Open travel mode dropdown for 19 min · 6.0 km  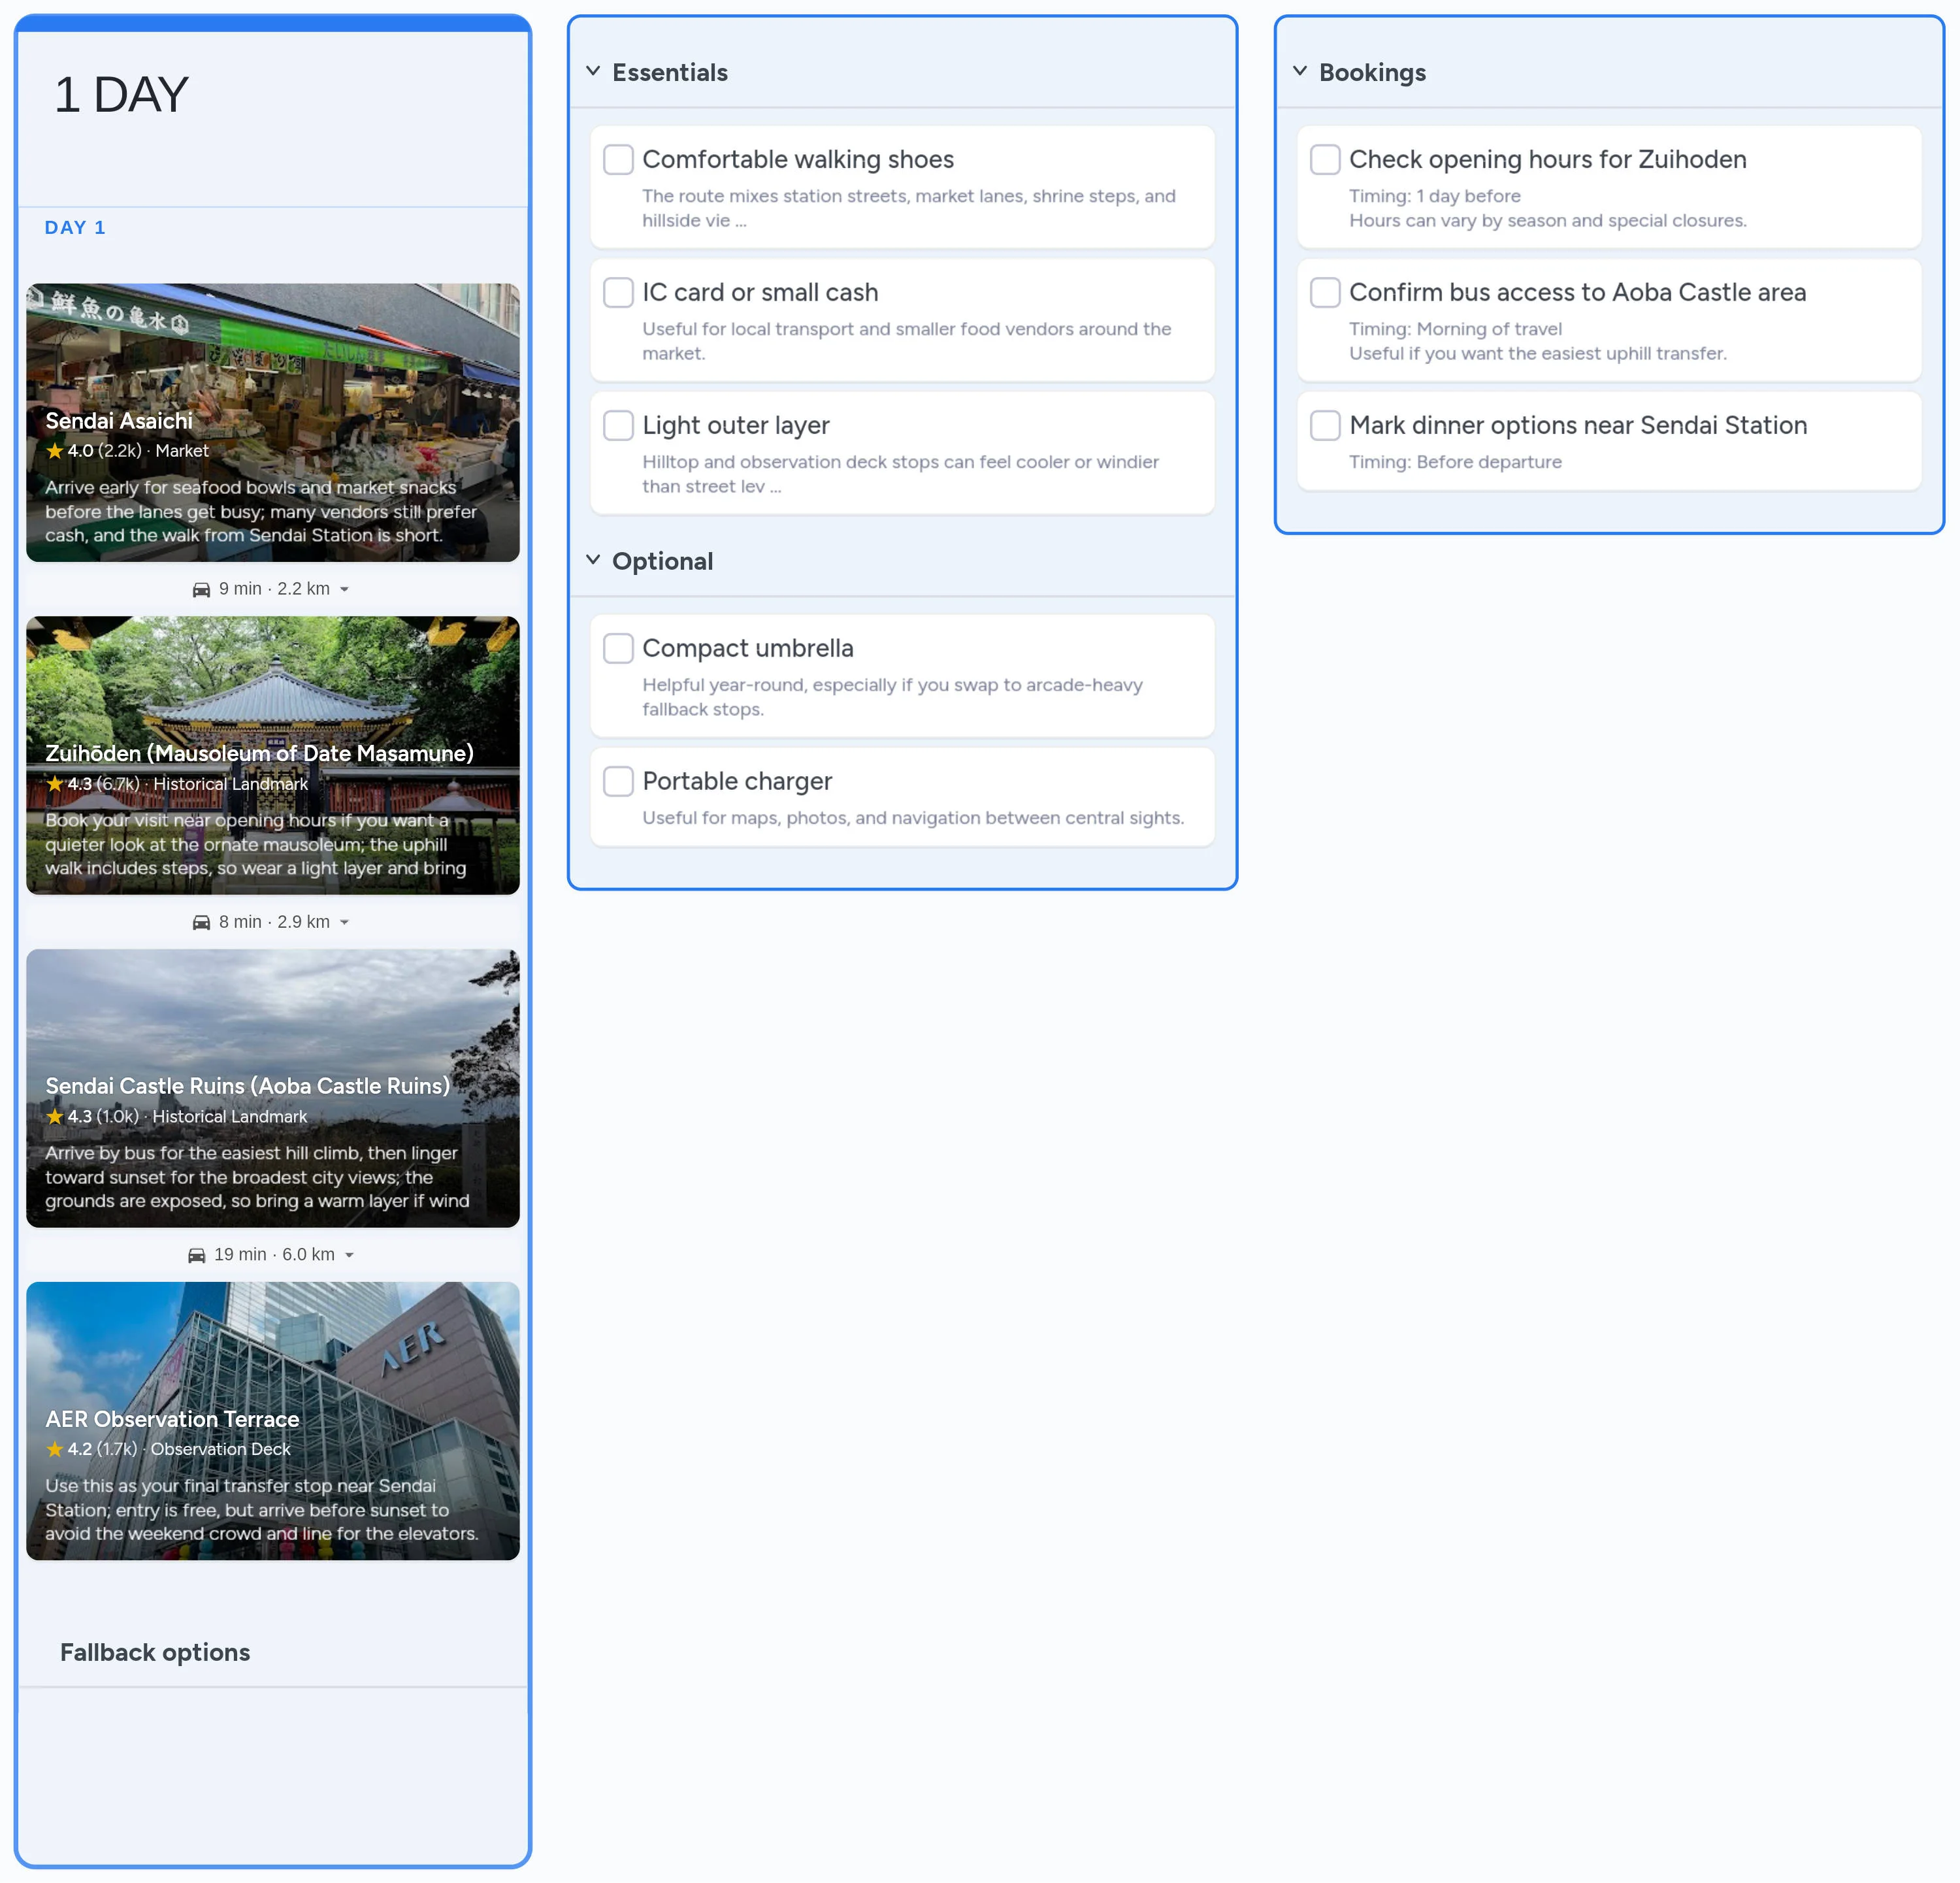(x=349, y=1255)
